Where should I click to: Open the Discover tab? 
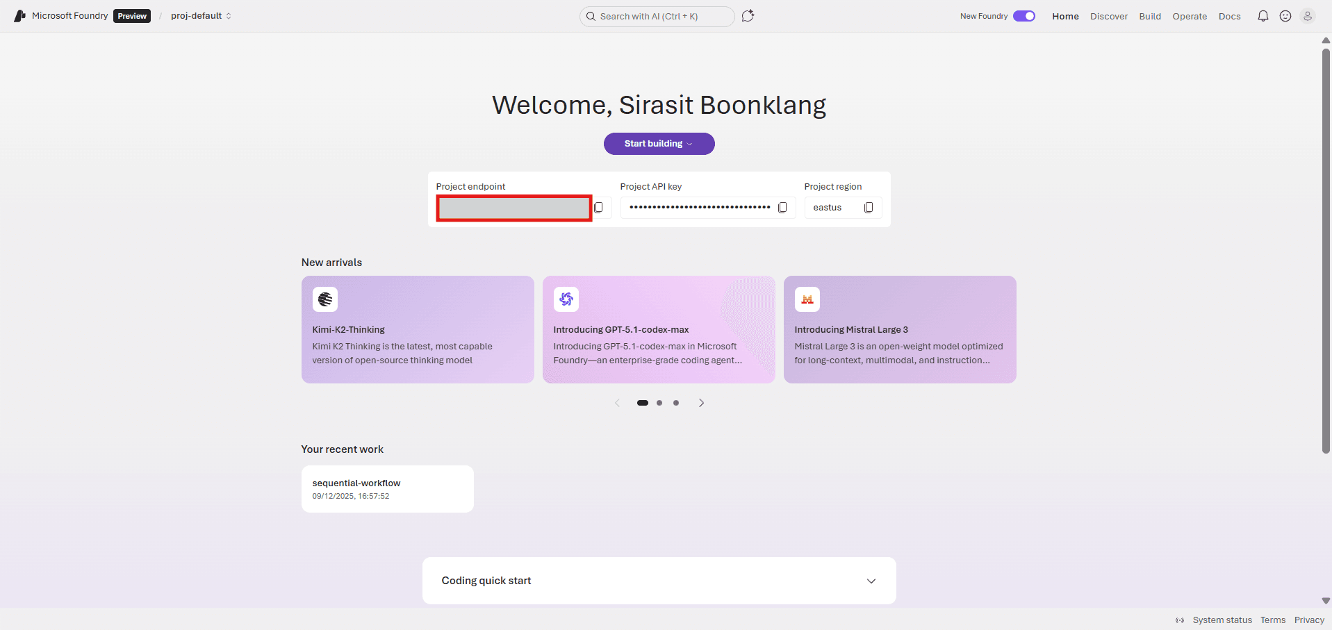[1109, 16]
